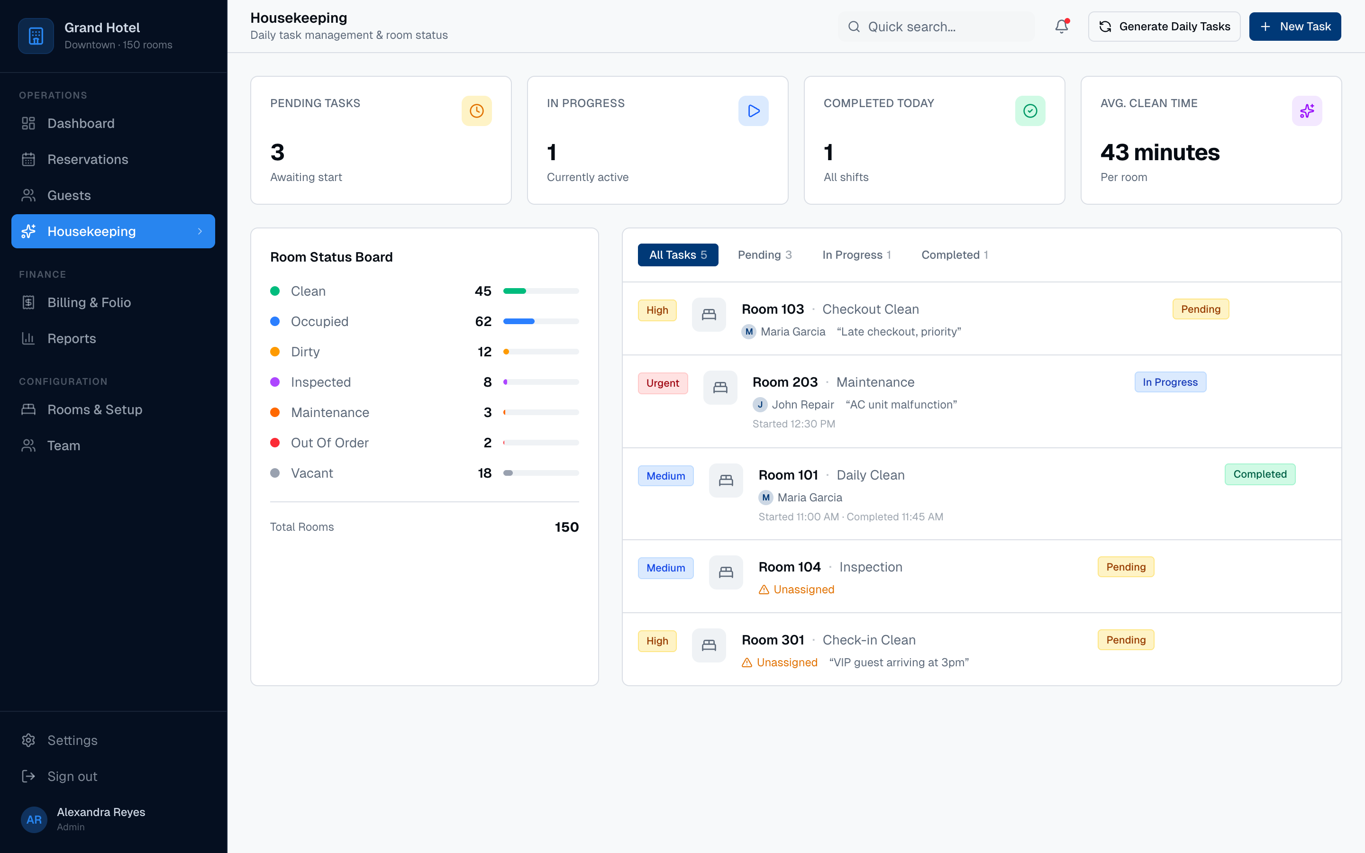Open the Room 203 task title

tap(785, 382)
